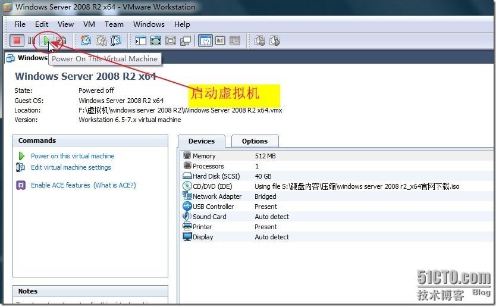This screenshot has height=306, width=496.
Task: Click the Suspend (pause) toolbar icon
Action: tap(32, 40)
